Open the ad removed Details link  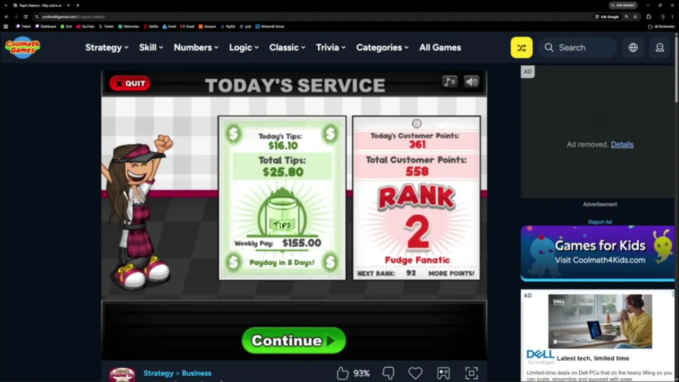(x=622, y=144)
